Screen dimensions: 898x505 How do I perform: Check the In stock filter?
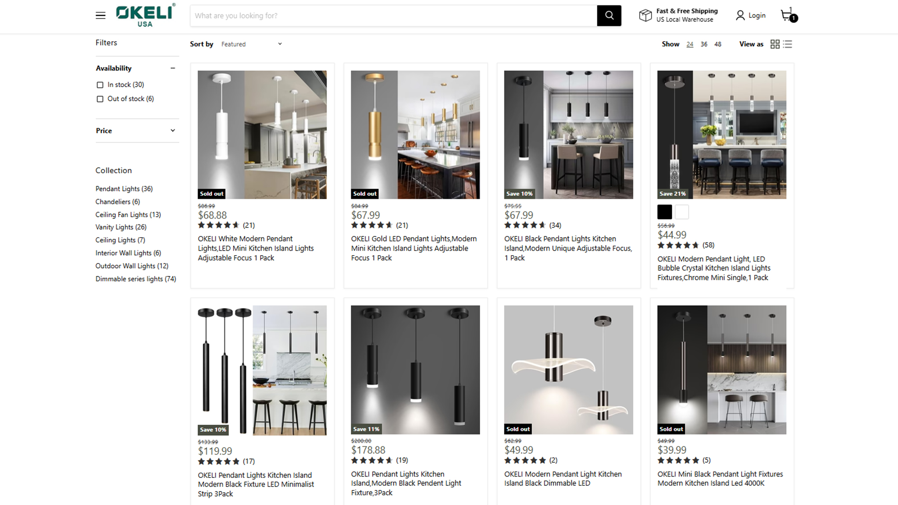(100, 85)
